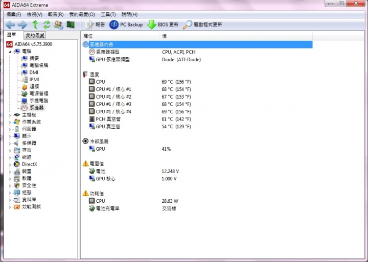The height and width of the screenshot is (262, 368).
Task: Click the 作業系統 Windows flag icon
Action: (17, 122)
